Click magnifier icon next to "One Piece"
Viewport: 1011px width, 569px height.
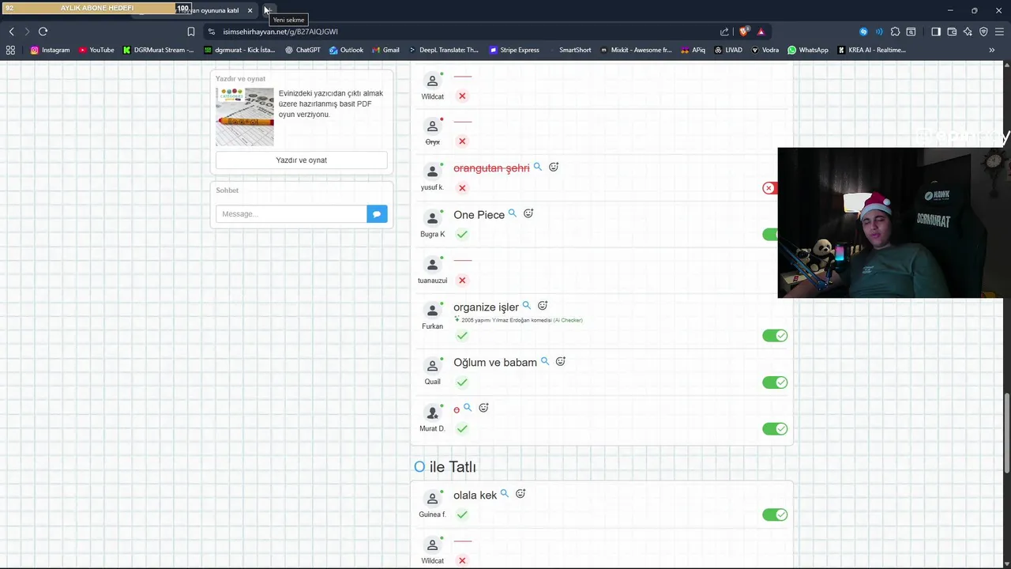point(513,213)
